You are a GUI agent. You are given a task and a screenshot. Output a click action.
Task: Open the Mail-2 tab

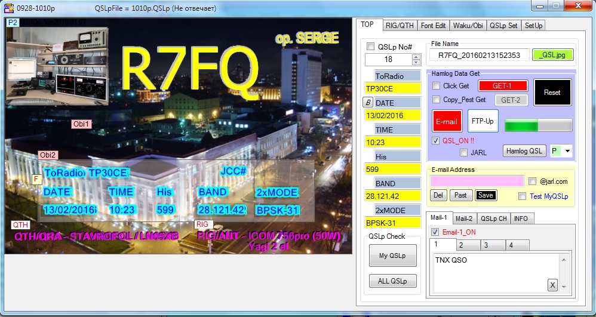coord(463,218)
